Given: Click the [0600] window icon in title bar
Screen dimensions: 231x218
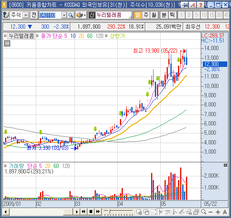Looking at the screenshot, I should coord(4,5).
